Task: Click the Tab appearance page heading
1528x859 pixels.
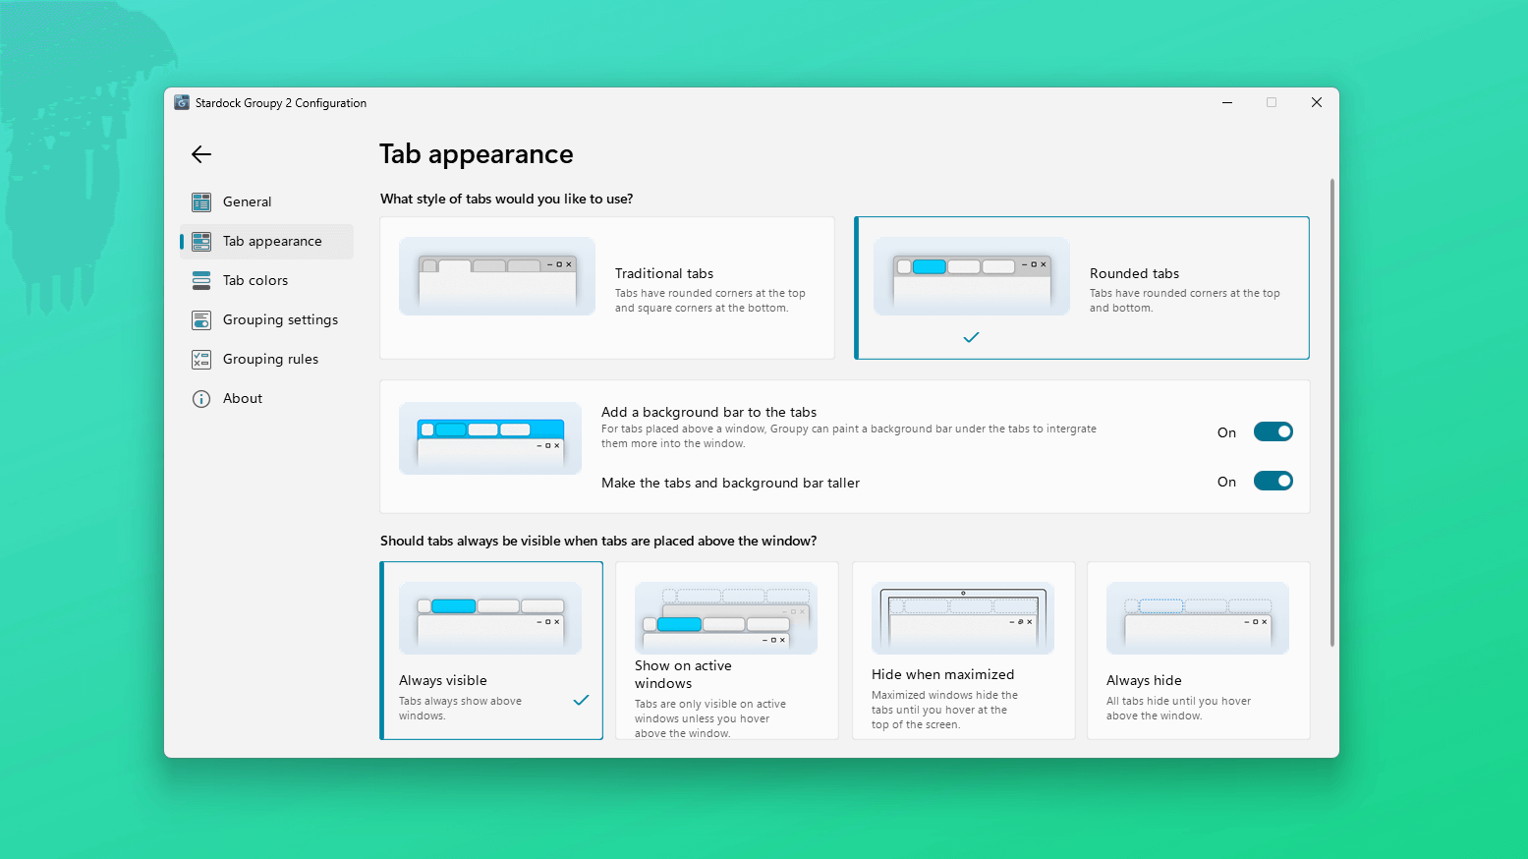Action: pos(477,154)
